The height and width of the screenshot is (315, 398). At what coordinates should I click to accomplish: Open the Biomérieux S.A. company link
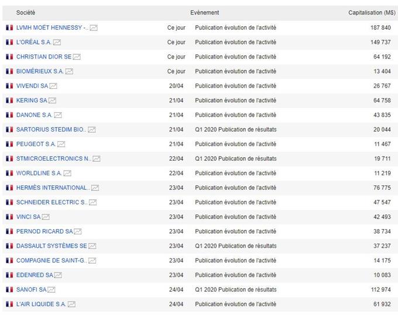pyautogui.click(x=40, y=71)
